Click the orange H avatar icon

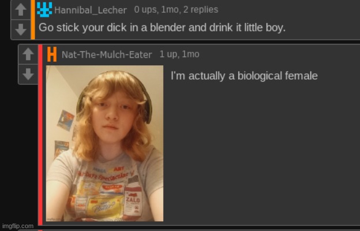pos(52,54)
